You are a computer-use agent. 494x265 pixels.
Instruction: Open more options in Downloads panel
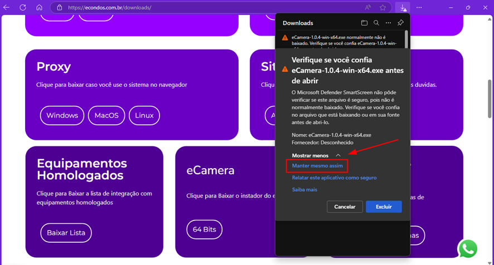point(388,23)
